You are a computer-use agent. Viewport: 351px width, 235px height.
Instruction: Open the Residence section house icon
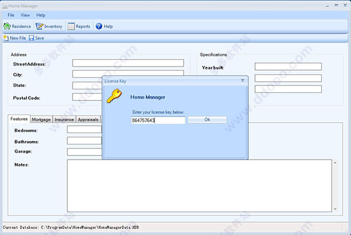pyautogui.click(x=7, y=26)
